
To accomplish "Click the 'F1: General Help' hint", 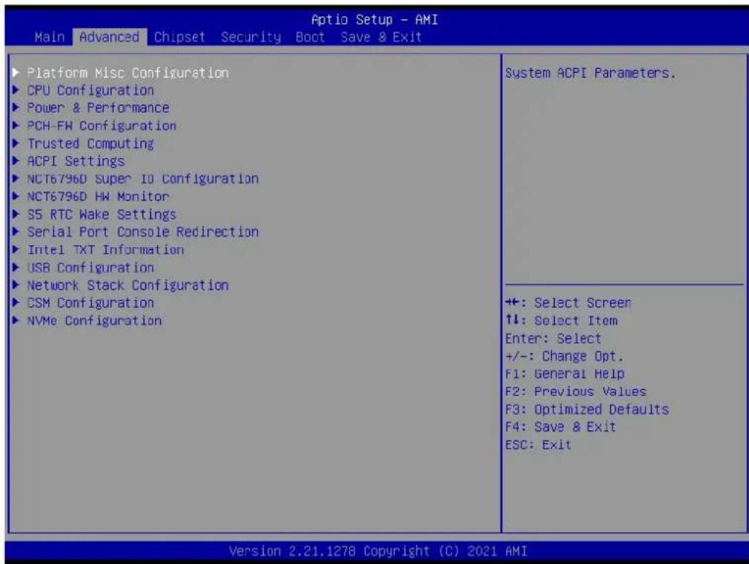I will coord(564,374).
